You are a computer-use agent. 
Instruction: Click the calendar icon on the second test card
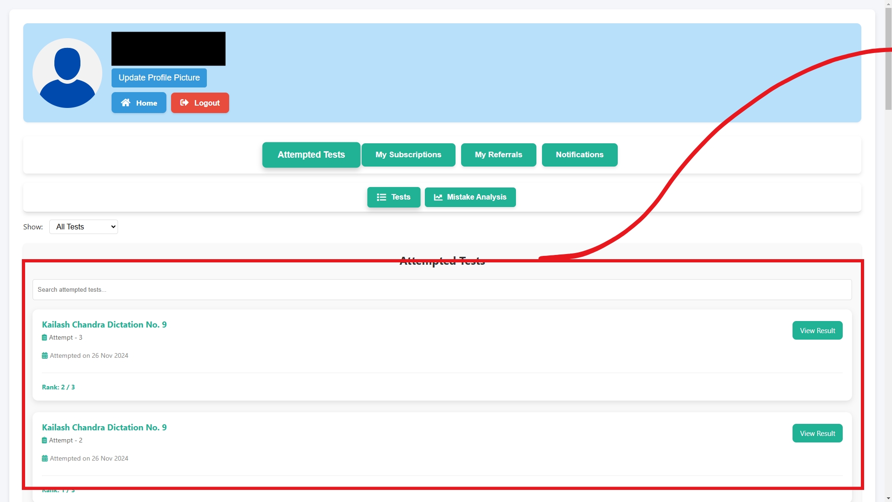pos(44,458)
